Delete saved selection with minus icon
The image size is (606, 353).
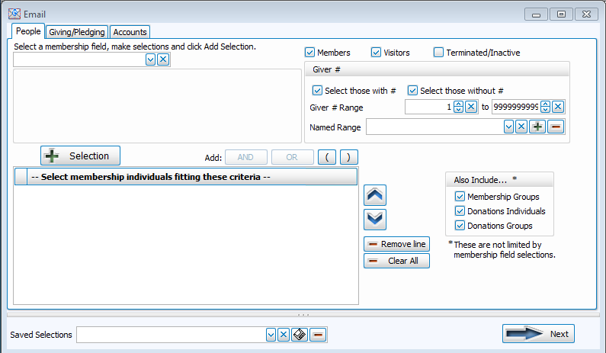click(317, 335)
